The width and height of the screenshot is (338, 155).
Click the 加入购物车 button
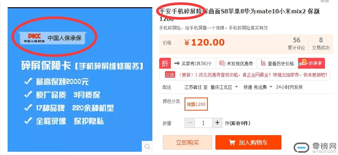248,142
